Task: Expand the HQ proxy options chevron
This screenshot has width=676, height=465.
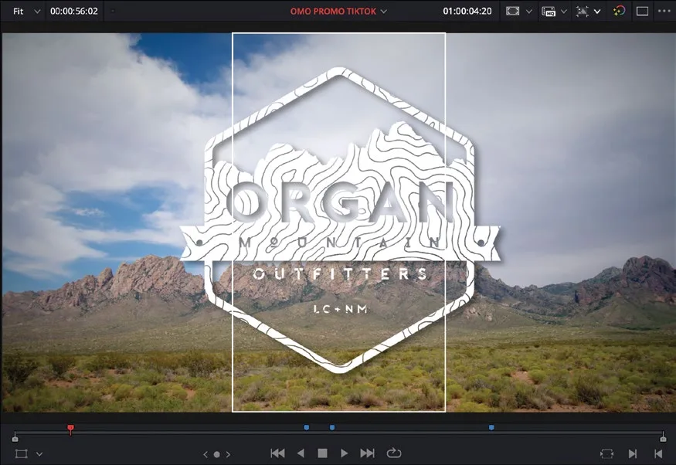Action: 564,12
